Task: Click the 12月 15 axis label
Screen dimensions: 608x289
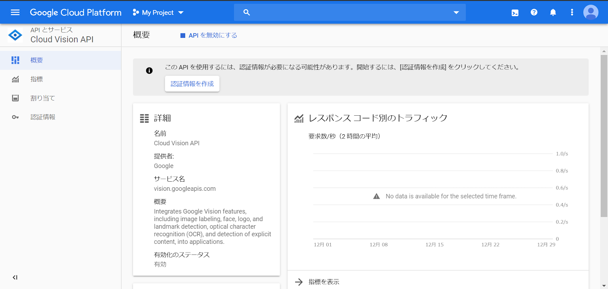Action: click(x=435, y=245)
